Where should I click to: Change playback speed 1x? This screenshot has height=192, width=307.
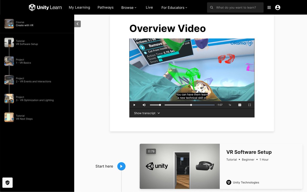coord(230,105)
